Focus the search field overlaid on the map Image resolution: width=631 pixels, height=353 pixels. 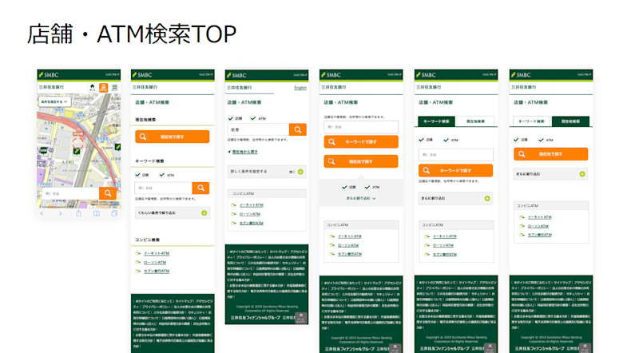point(71,193)
